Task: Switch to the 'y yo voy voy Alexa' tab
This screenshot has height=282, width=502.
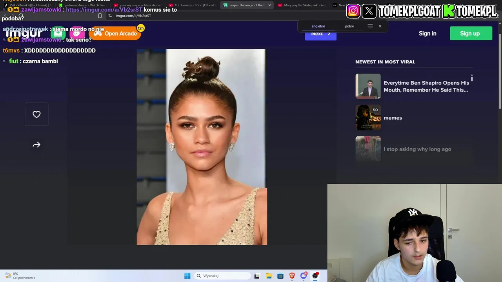Action: [x=137, y=5]
